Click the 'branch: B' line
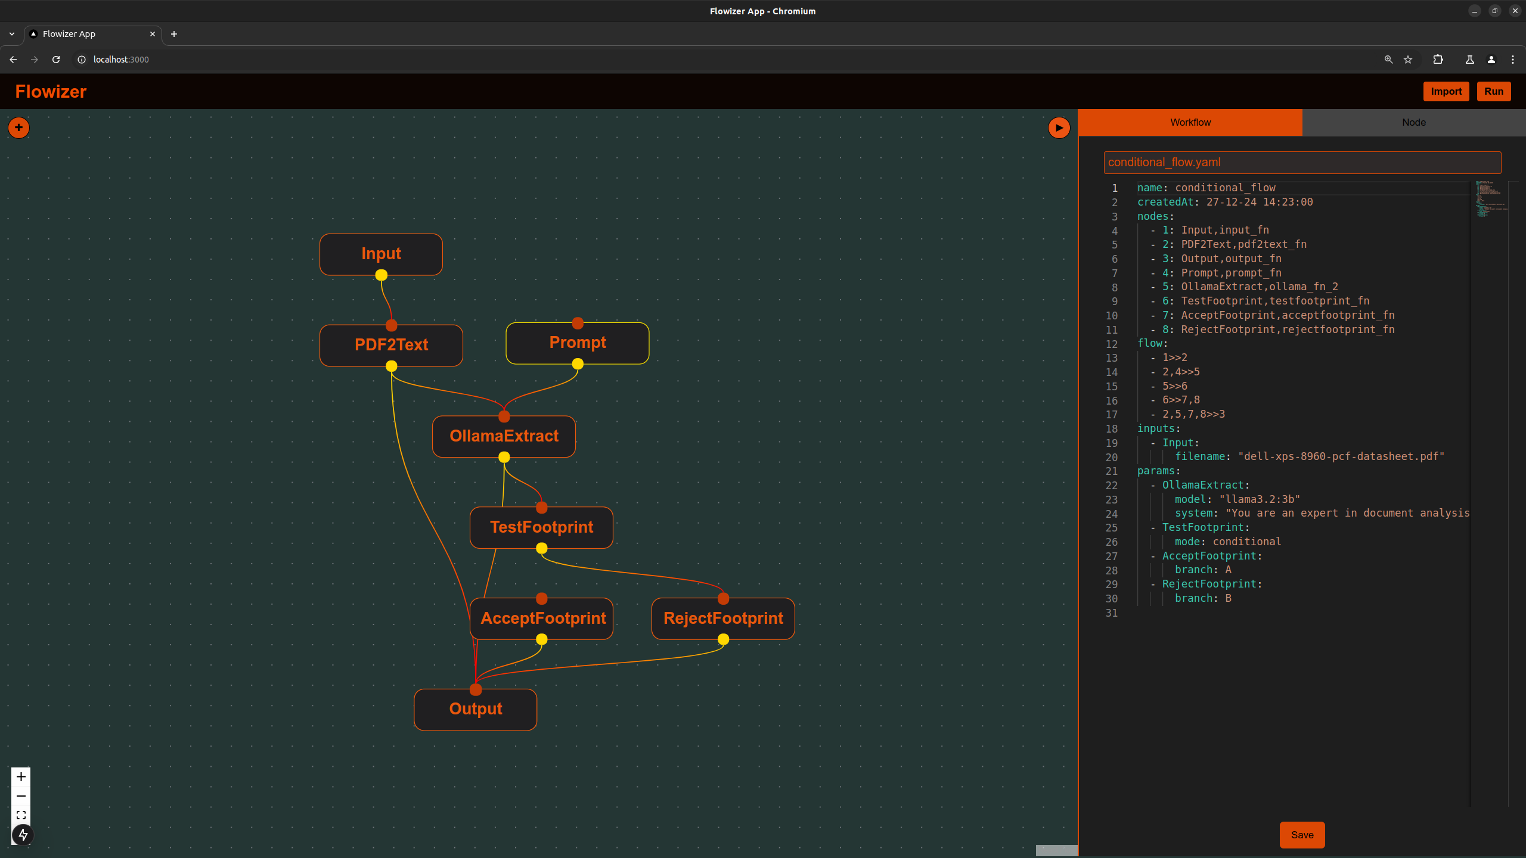 click(1202, 598)
